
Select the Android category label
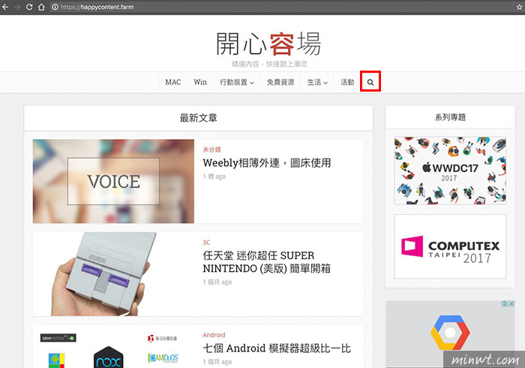pos(214,335)
